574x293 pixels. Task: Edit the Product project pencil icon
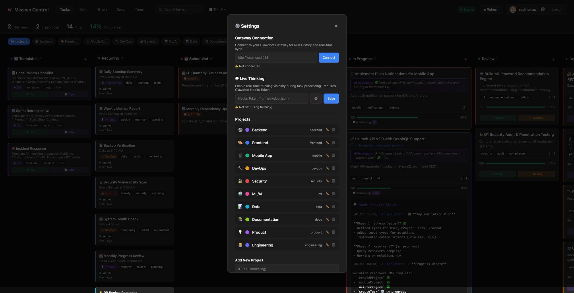(x=327, y=232)
